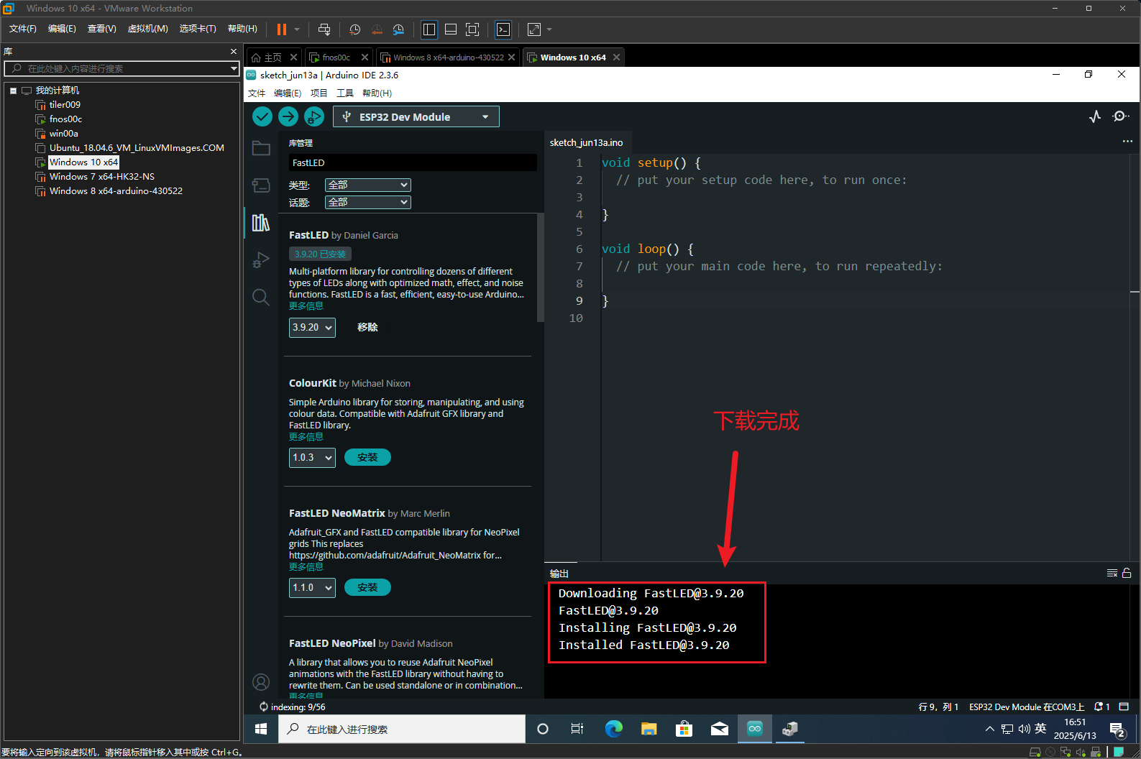The height and width of the screenshot is (759, 1141).
Task: Collapse the 我的计算机 tree node
Action: tap(13, 91)
